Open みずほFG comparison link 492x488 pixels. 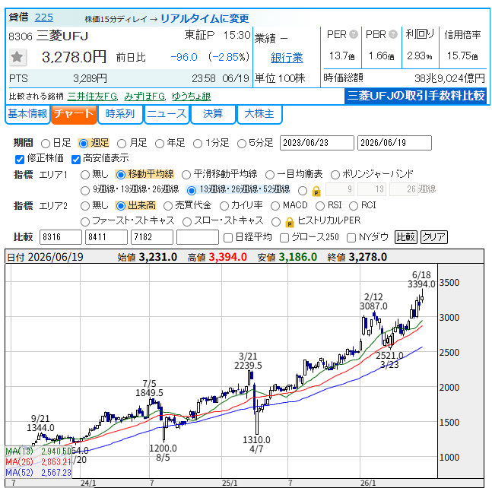coord(144,97)
